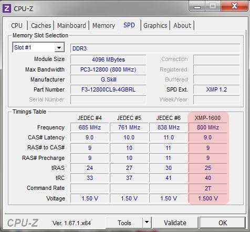Select the G.Skill manufacturer value
The height and width of the screenshot is (232, 250).
point(108,79)
